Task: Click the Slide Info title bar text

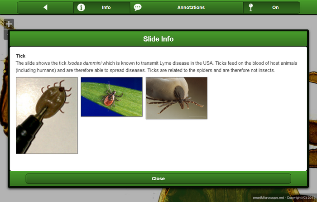Action: point(158,39)
